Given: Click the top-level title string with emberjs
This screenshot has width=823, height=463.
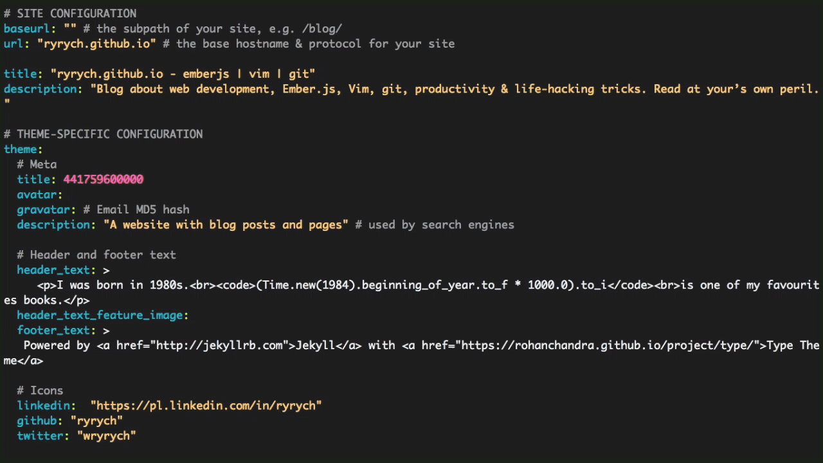Looking at the screenshot, I should [x=183, y=74].
